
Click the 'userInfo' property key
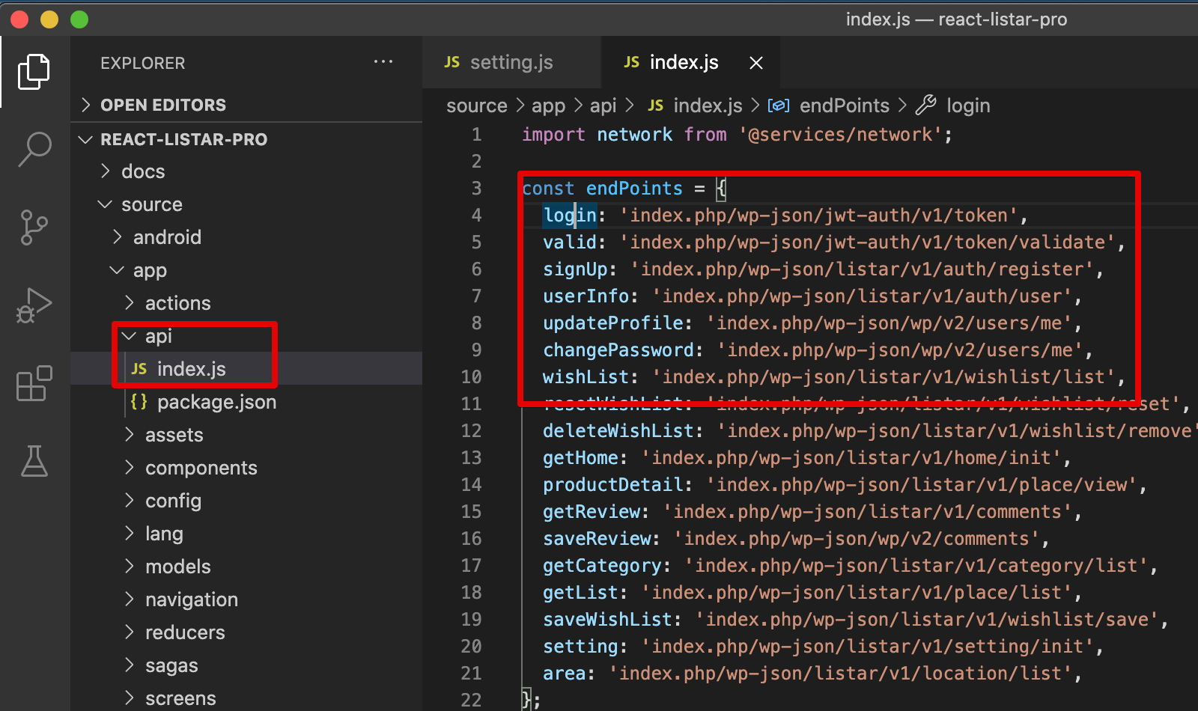[586, 296]
